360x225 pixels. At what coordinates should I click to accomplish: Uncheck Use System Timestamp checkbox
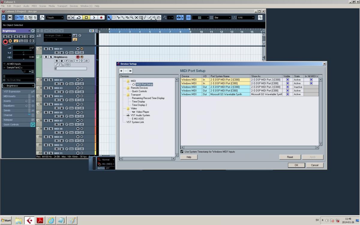(x=182, y=151)
